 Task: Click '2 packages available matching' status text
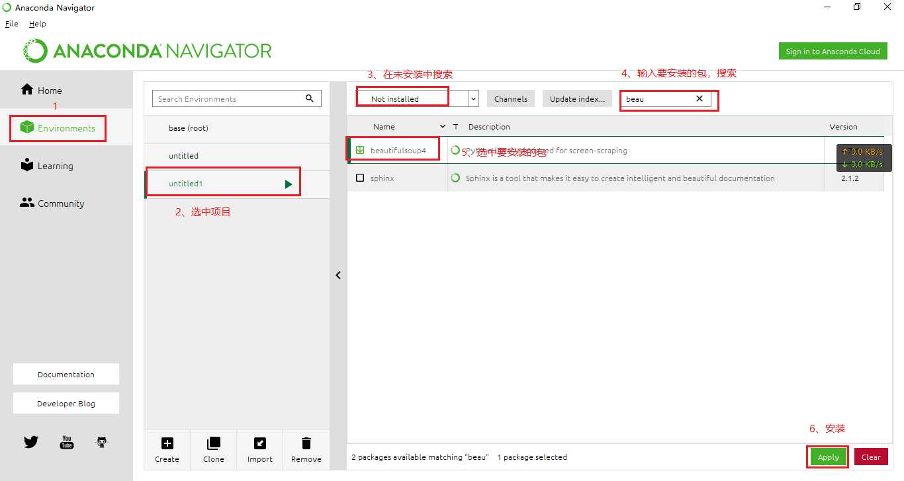(420, 457)
